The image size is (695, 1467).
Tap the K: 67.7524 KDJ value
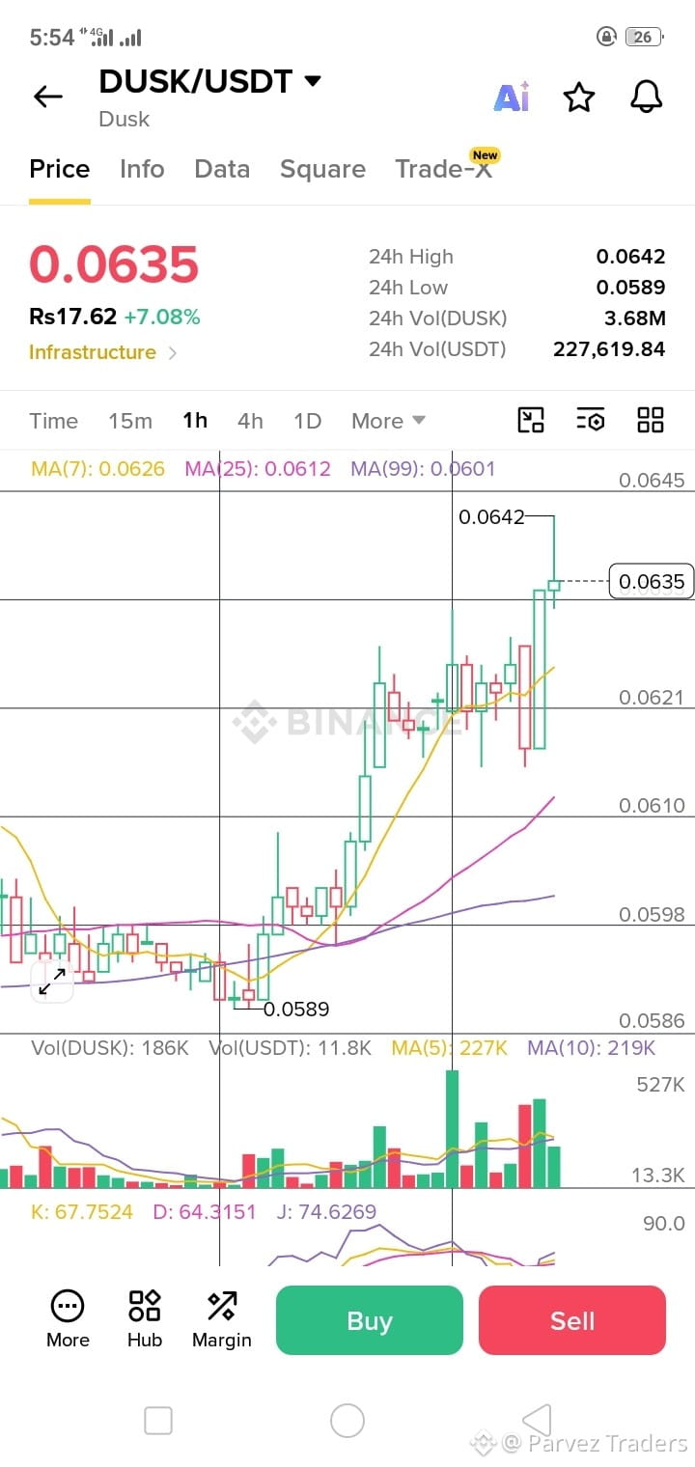[x=82, y=1211]
